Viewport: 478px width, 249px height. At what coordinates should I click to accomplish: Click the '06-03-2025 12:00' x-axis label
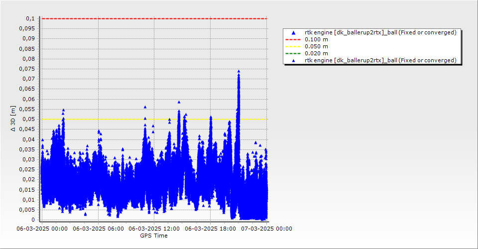coord(154,229)
